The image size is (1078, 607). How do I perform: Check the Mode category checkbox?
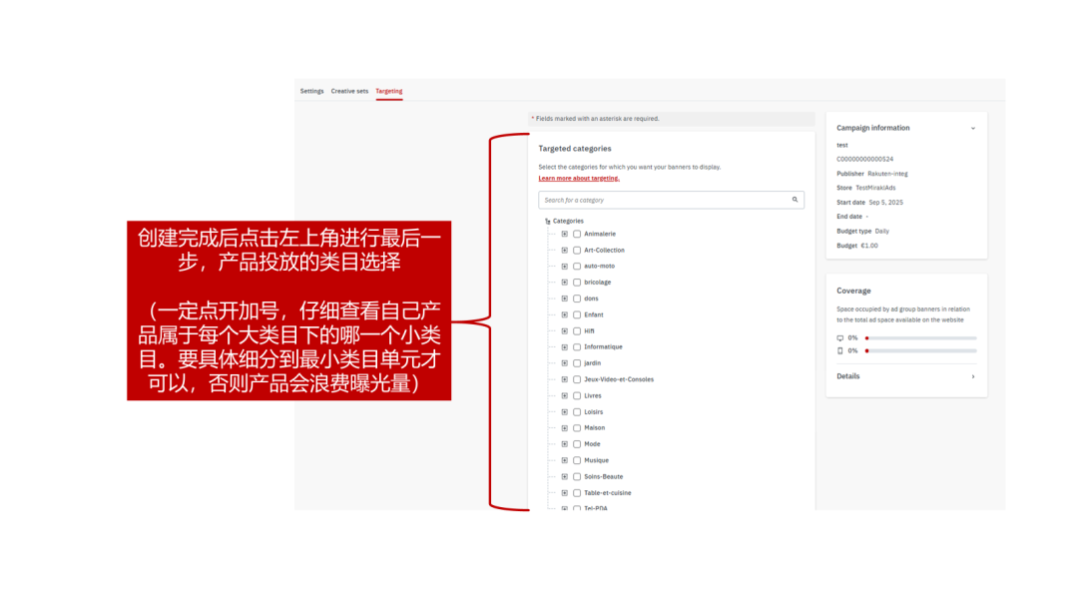(x=576, y=443)
